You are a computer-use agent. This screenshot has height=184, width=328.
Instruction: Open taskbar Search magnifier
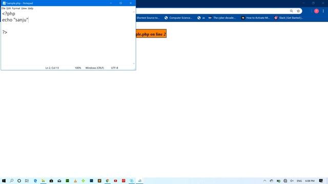pyautogui.click(x=11, y=180)
